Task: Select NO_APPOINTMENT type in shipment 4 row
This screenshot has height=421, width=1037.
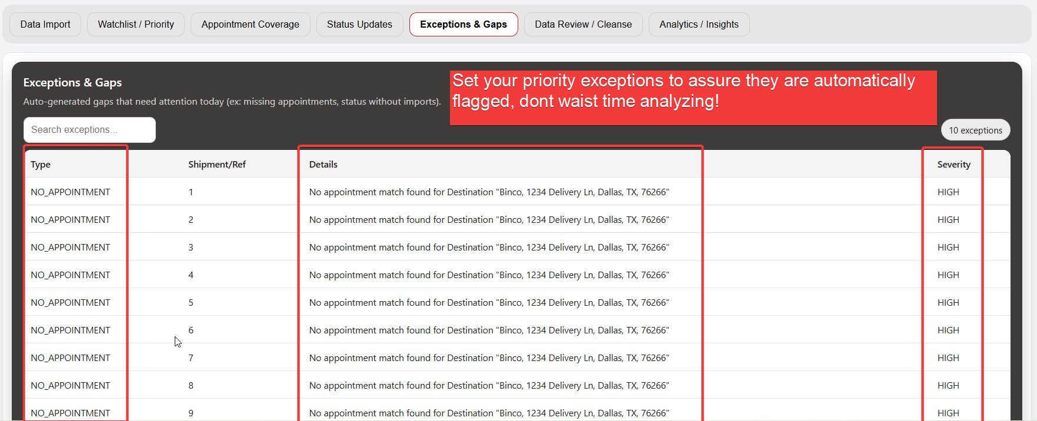Action: [x=71, y=275]
